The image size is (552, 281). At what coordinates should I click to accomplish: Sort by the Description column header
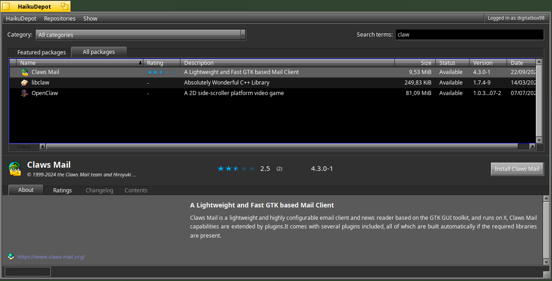[288, 63]
